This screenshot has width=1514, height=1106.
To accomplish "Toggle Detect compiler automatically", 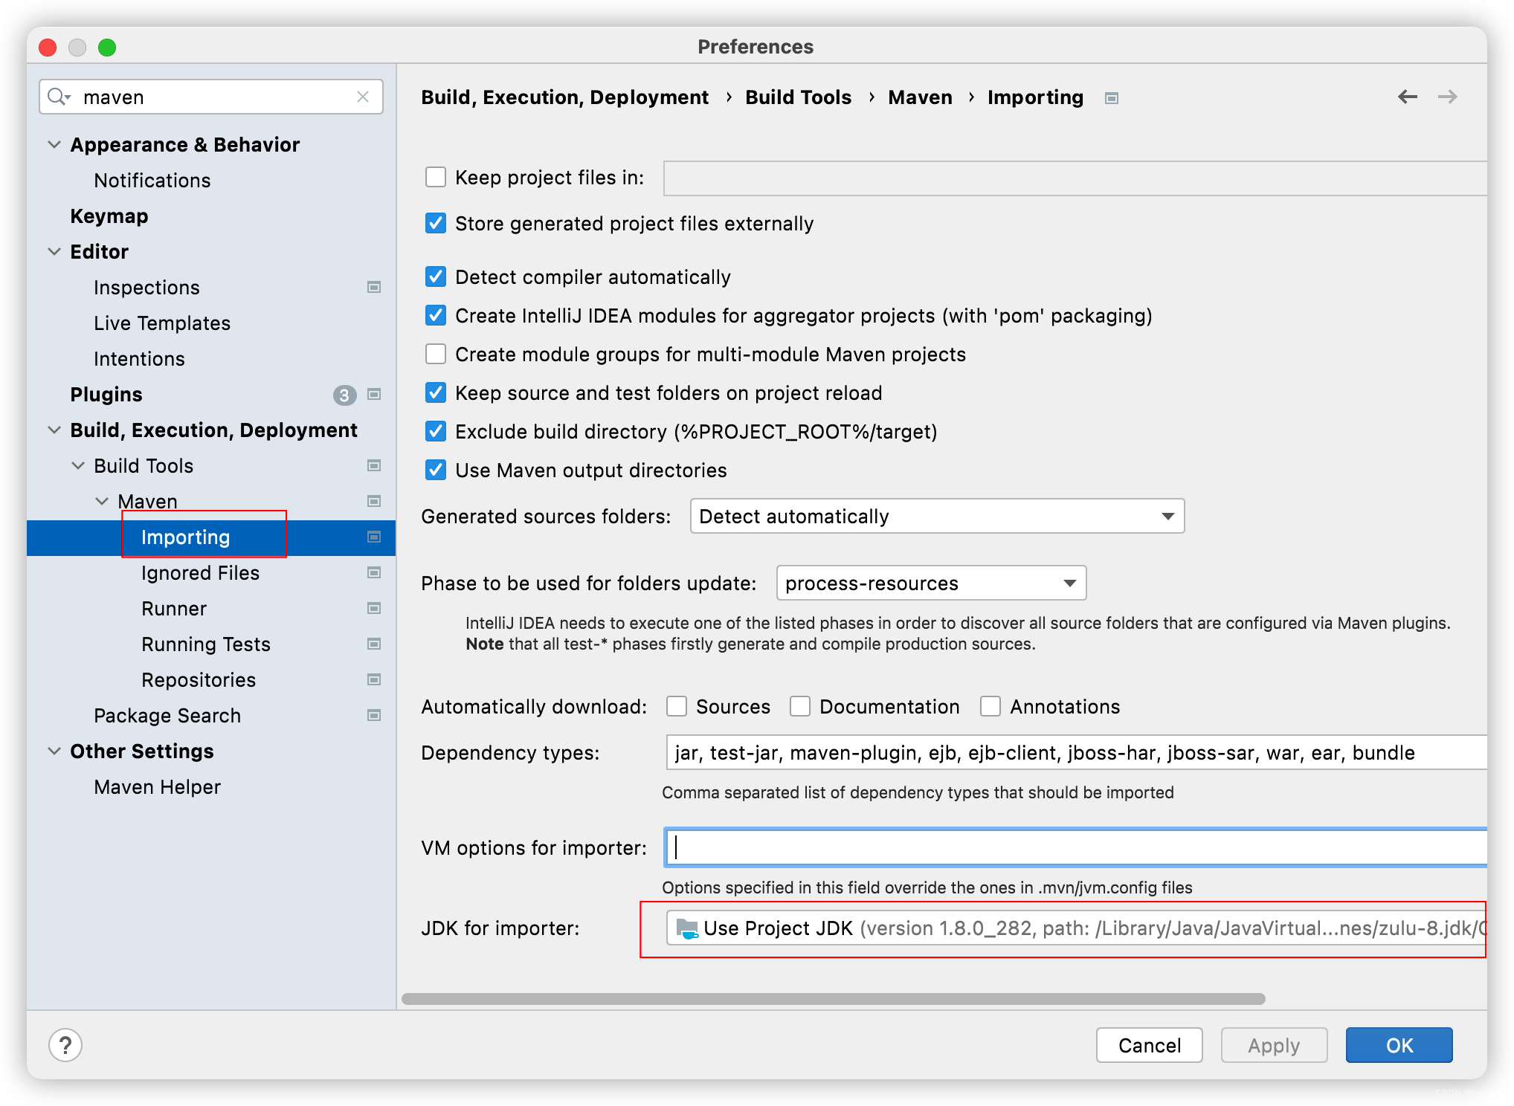I will click(x=436, y=276).
